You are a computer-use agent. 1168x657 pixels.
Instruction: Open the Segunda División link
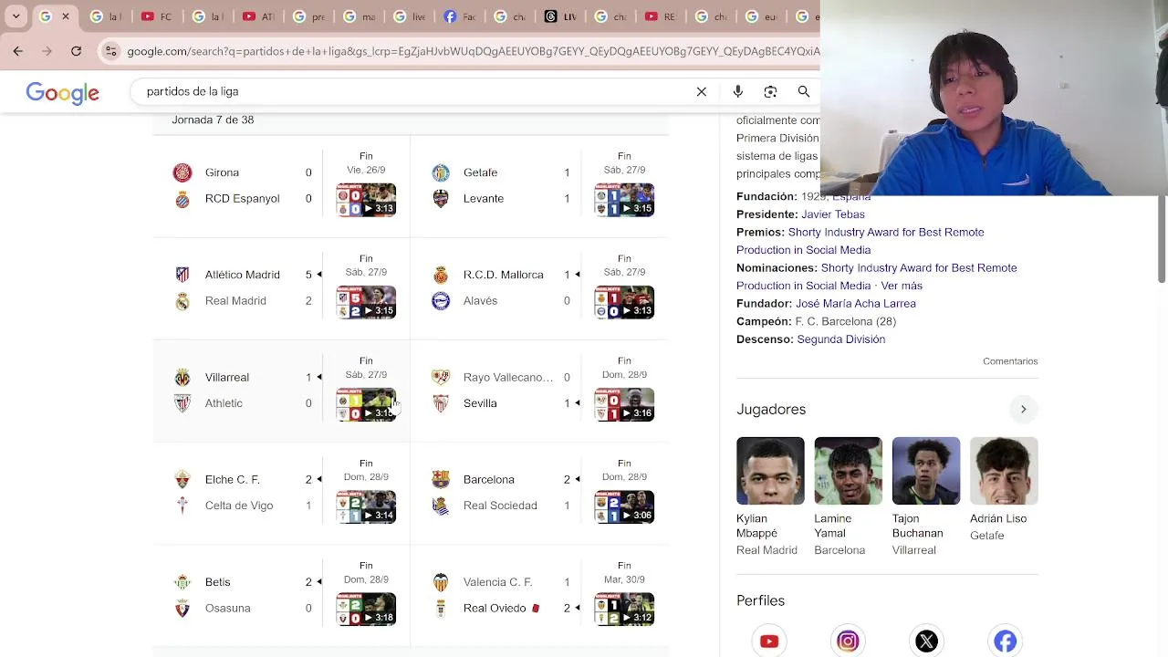[840, 339]
